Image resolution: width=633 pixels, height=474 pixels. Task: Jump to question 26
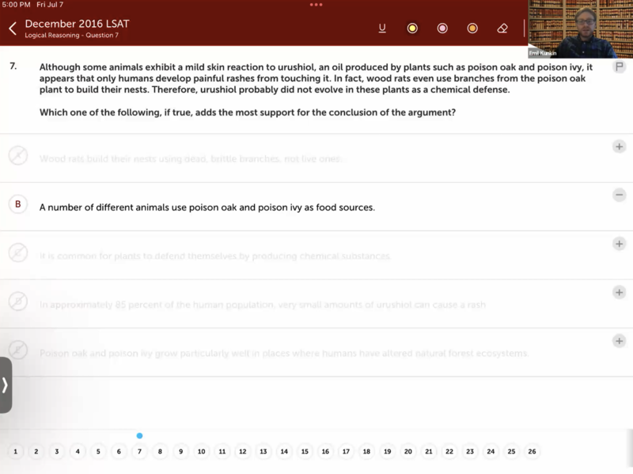(x=532, y=452)
